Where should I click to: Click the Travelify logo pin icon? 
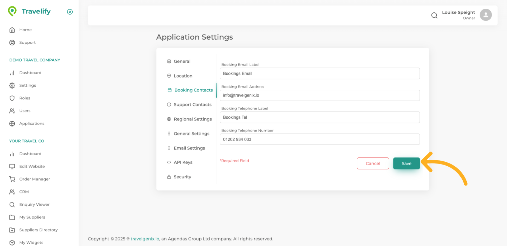12,11
